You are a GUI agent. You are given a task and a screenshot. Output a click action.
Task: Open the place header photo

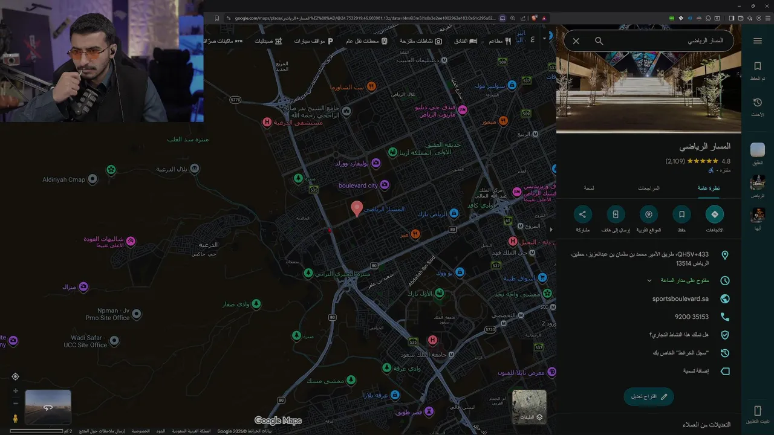[x=649, y=92]
